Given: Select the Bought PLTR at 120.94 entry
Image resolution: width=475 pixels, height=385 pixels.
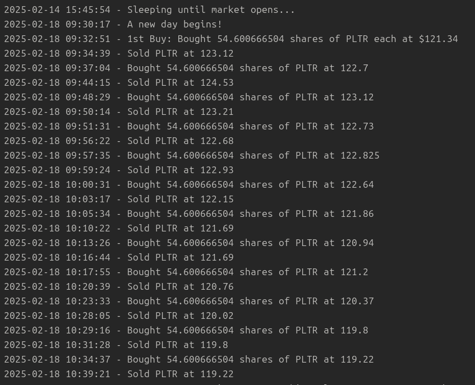Looking at the screenshot, I should [188, 243].
